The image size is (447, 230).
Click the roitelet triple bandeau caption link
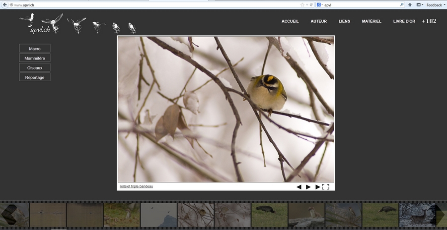137,186
